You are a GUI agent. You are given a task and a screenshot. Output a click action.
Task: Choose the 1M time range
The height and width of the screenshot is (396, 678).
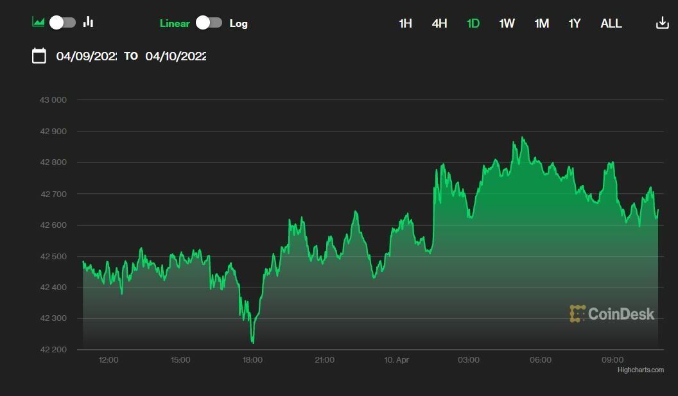coord(541,23)
